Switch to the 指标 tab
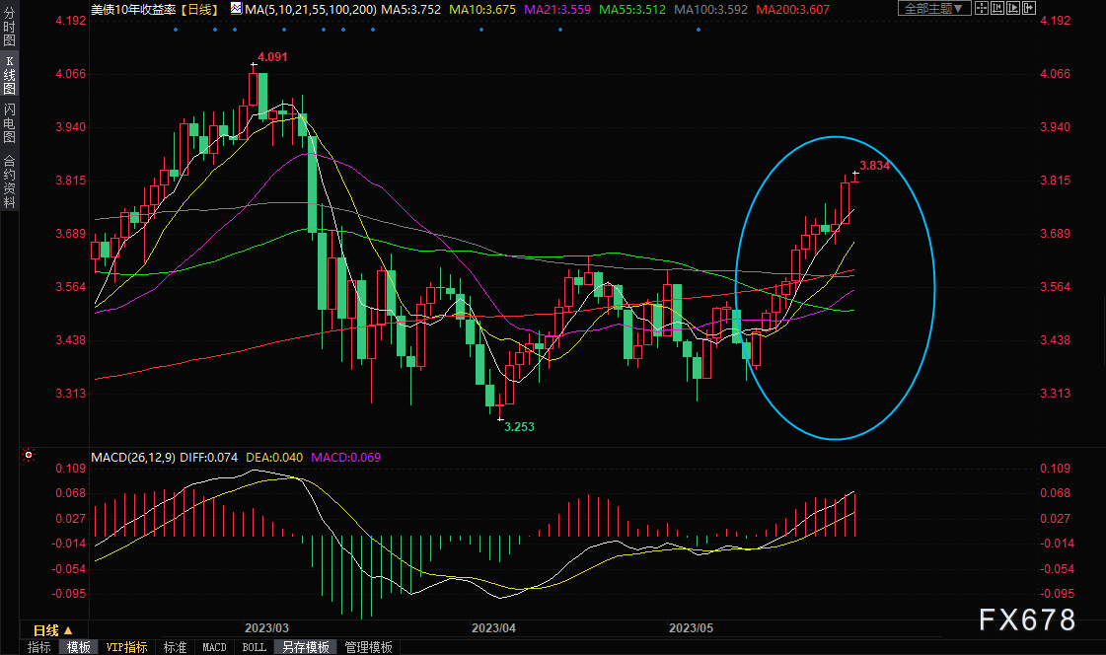 39,647
